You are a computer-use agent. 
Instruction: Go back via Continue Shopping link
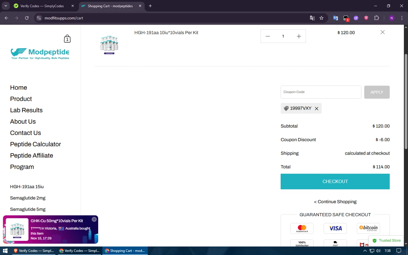coord(335,202)
